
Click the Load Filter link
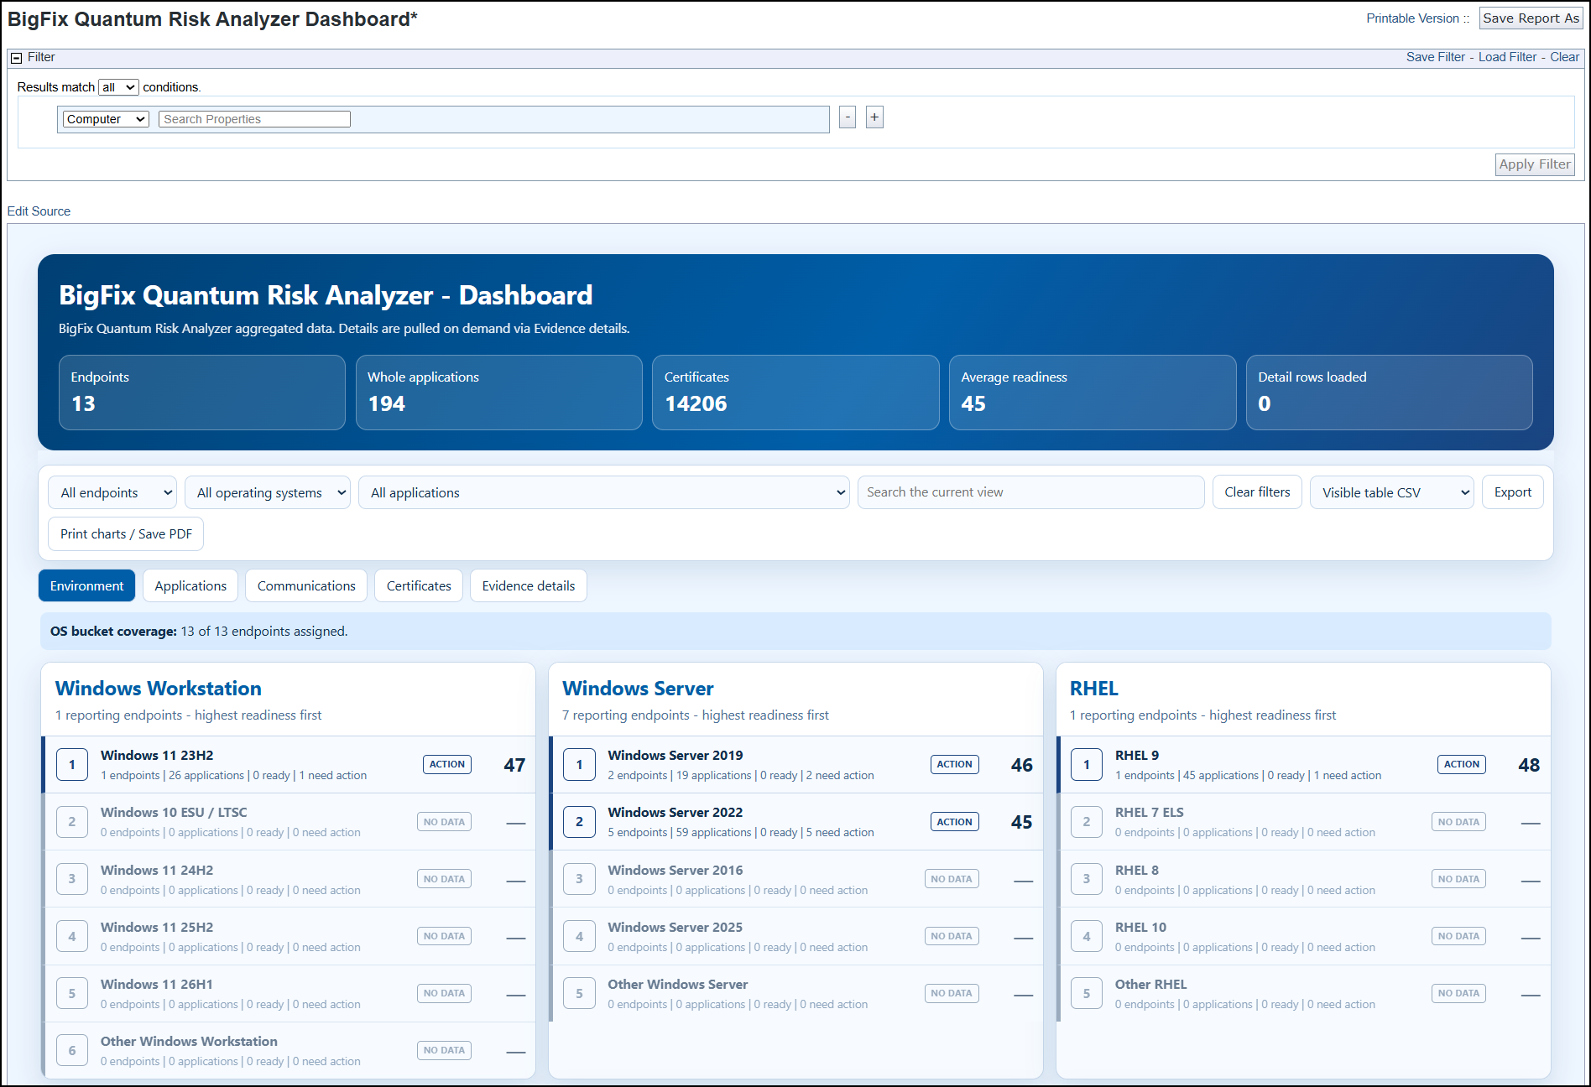click(1507, 57)
